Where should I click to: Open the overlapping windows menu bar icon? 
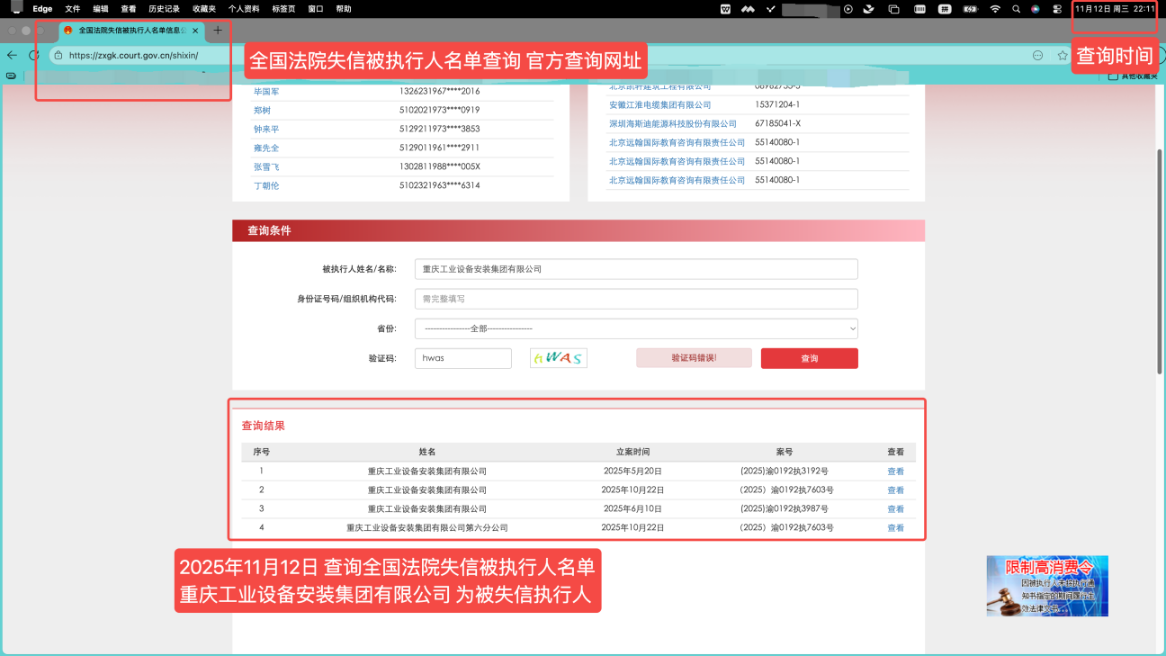click(893, 9)
